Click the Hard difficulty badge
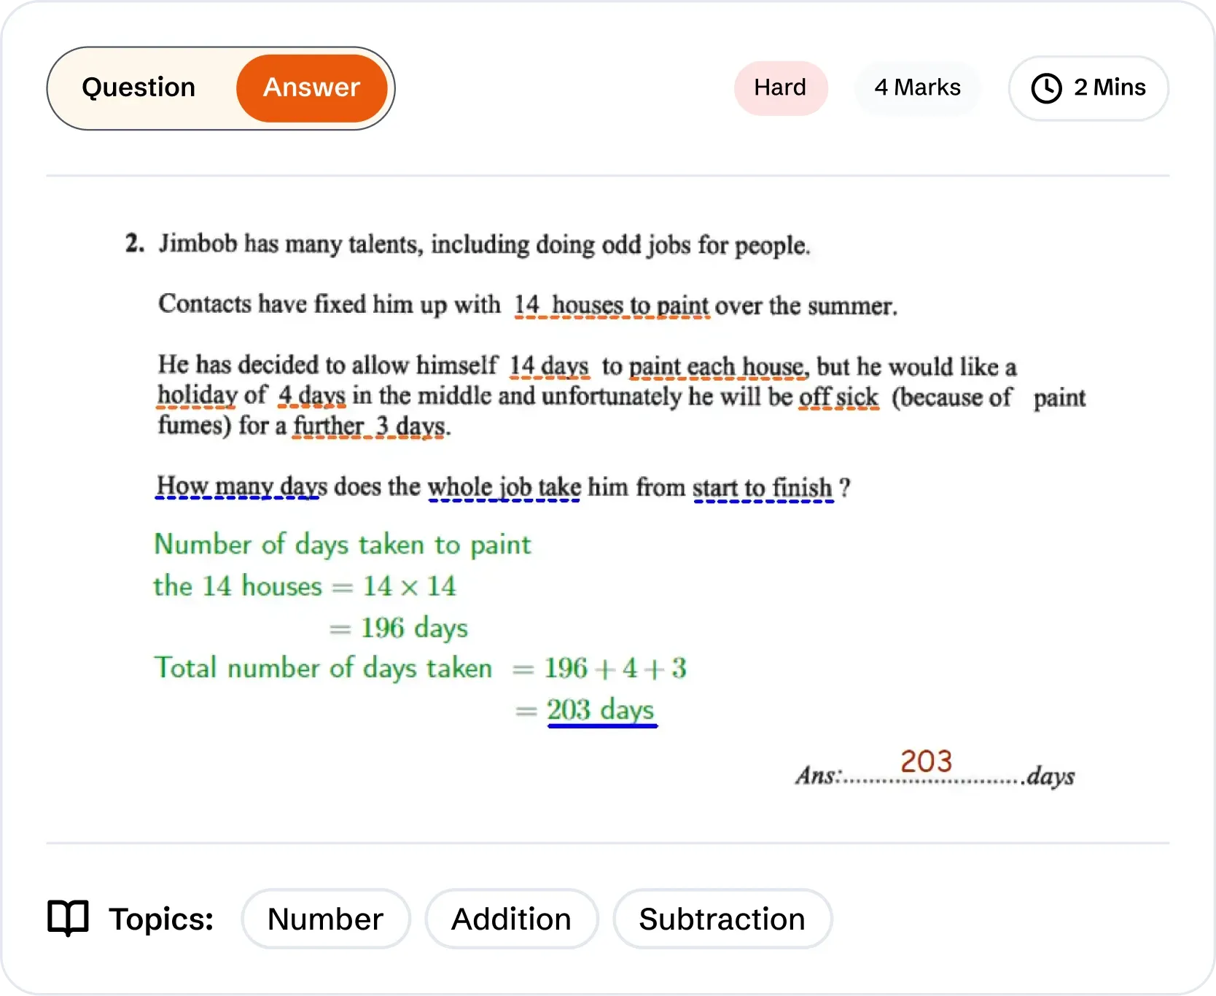The width and height of the screenshot is (1216, 996). (x=780, y=87)
